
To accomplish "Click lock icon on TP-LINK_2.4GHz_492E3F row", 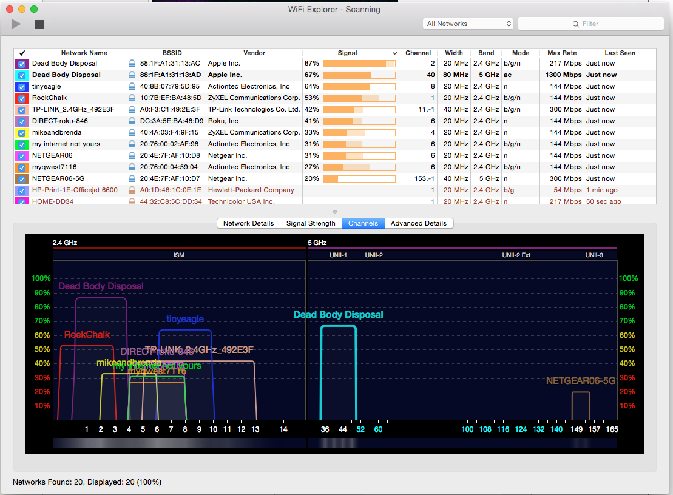I will click(132, 109).
